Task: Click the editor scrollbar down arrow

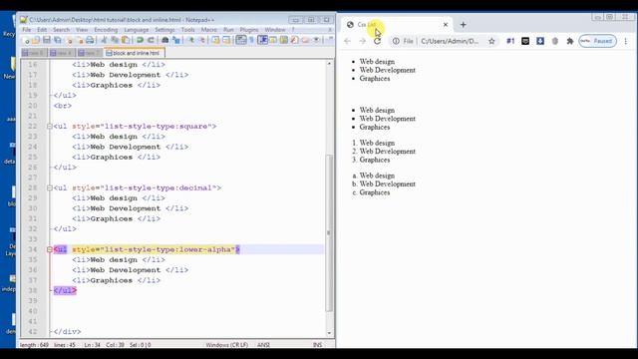Action: (329, 333)
